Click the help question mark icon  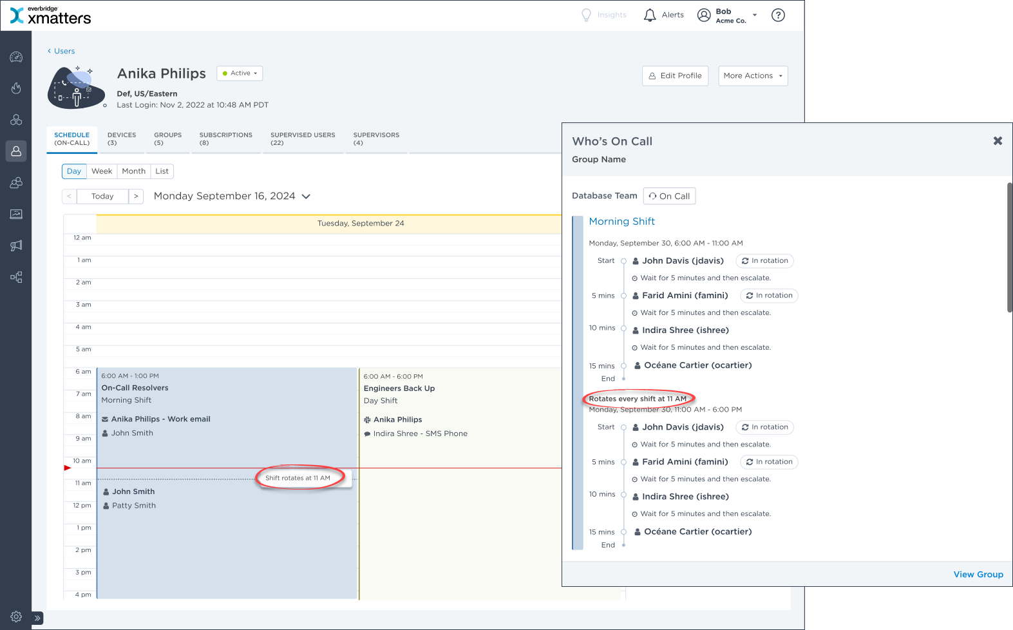778,15
